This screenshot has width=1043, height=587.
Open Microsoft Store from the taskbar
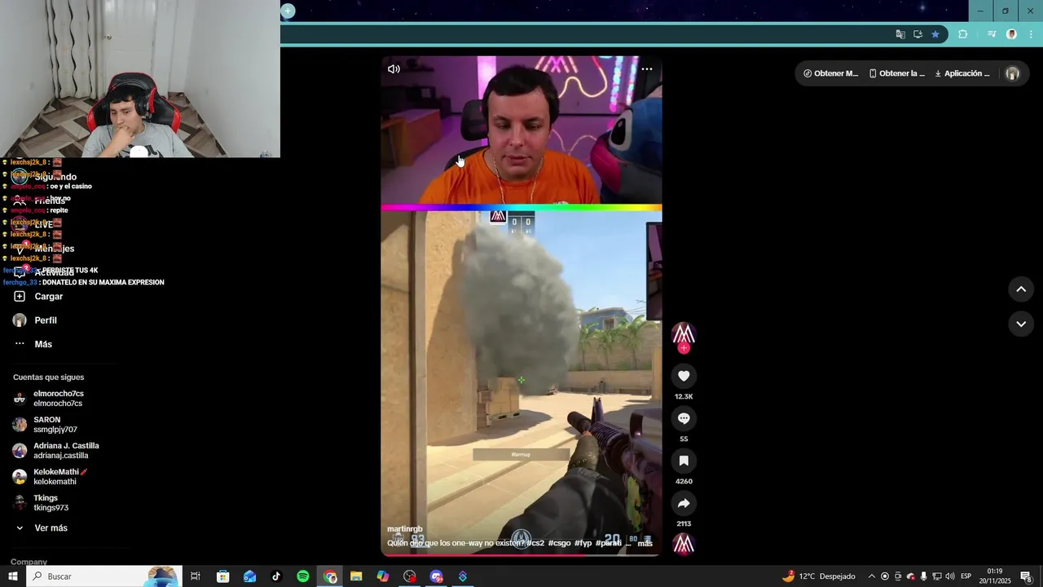pyautogui.click(x=222, y=576)
